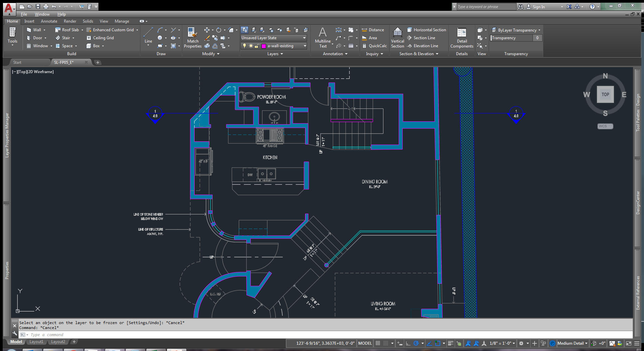Toggle the drawing grid display in status bar
644x351 pixels.
pos(378,343)
